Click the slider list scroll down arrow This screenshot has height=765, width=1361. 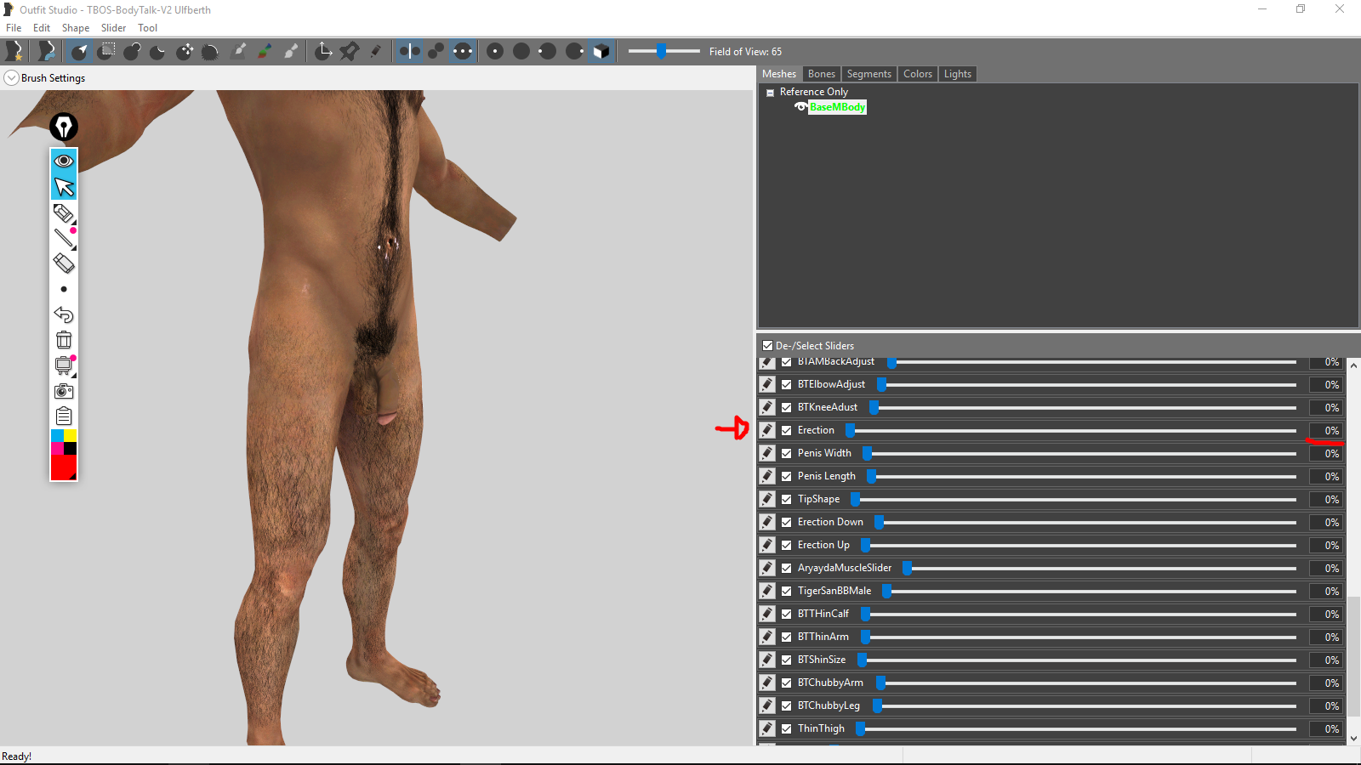pos(1353,739)
